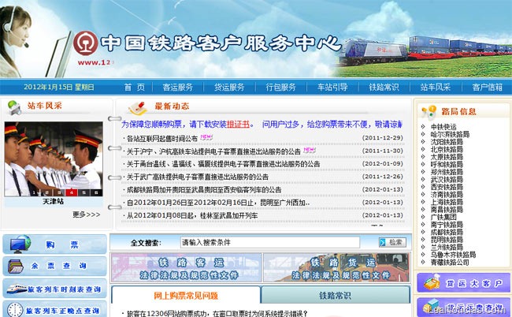This screenshot has width=512, height=317.
Task: Open 济南铁路局 link
Action: pos(447,194)
